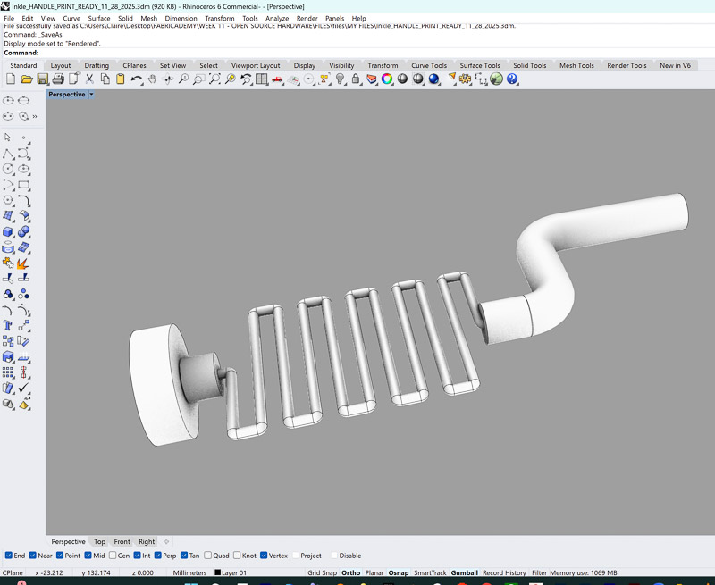This screenshot has width=715, height=585.
Task: Select the Text object tool in sidebar
Action: tap(8, 324)
